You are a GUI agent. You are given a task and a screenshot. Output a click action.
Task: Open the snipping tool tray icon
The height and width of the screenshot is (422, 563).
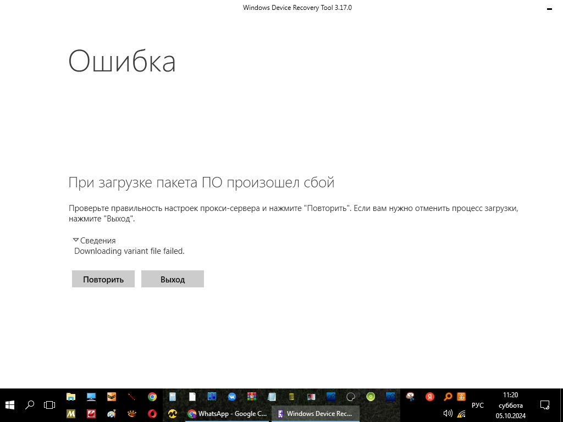click(x=410, y=397)
